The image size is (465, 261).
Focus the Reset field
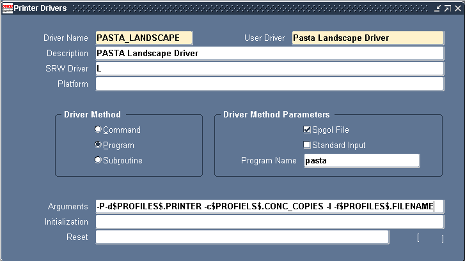point(242,237)
